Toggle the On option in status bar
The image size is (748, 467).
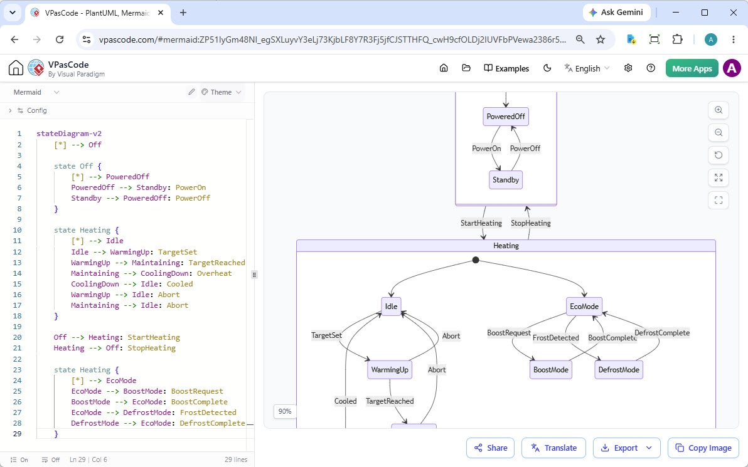[19, 460]
